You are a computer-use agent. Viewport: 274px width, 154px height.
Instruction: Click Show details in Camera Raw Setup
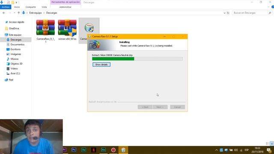[x=101, y=65]
